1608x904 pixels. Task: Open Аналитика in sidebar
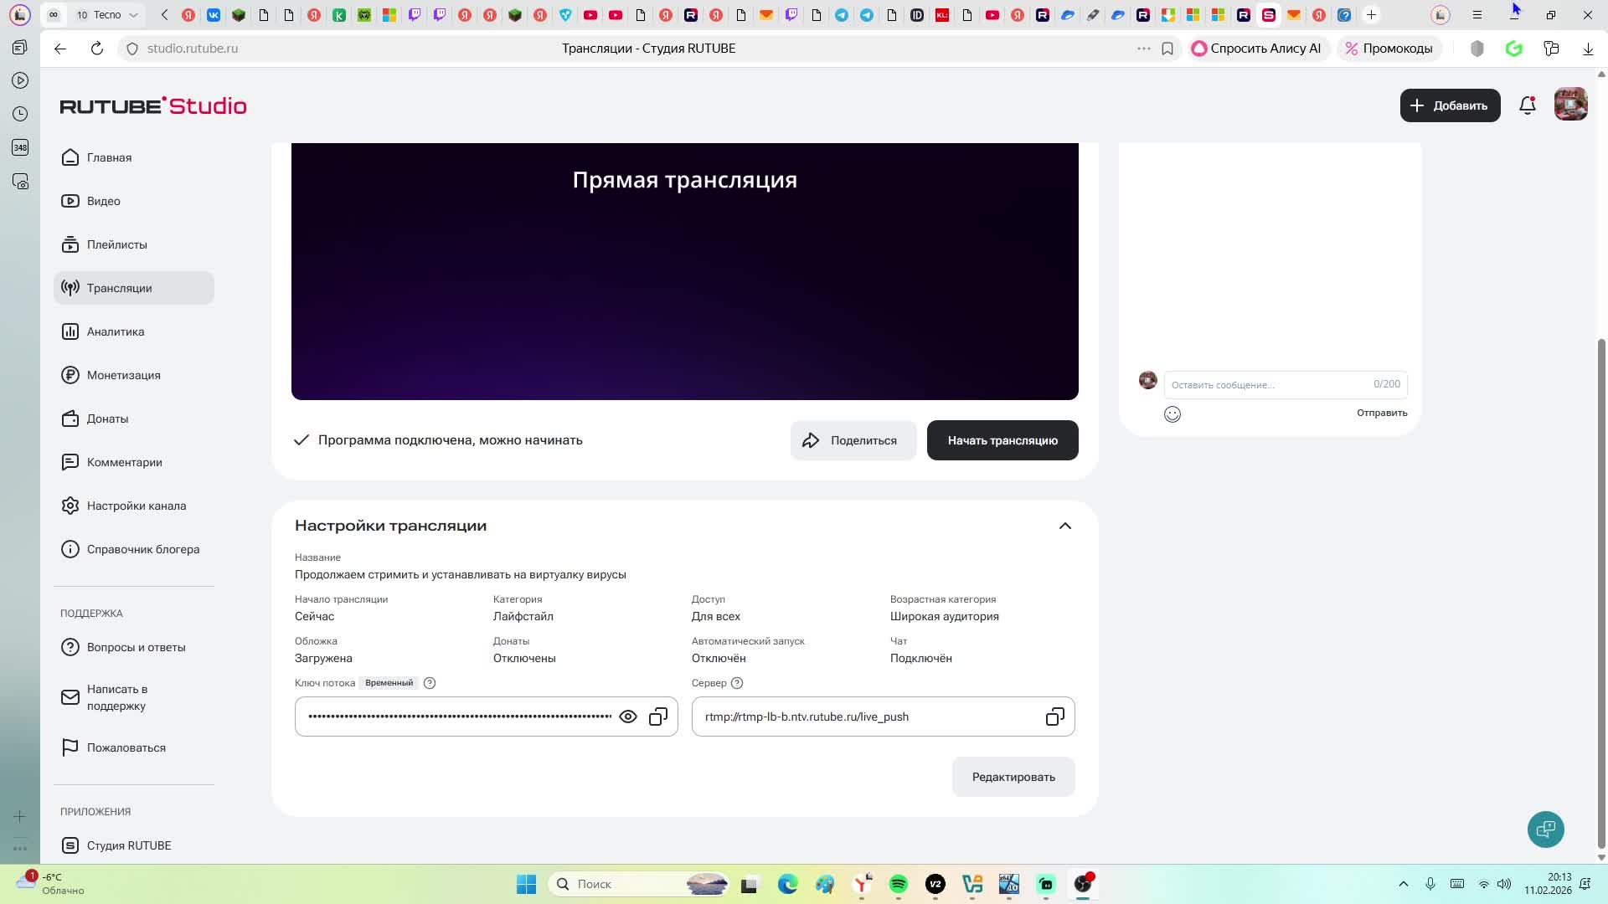point(116,331)
